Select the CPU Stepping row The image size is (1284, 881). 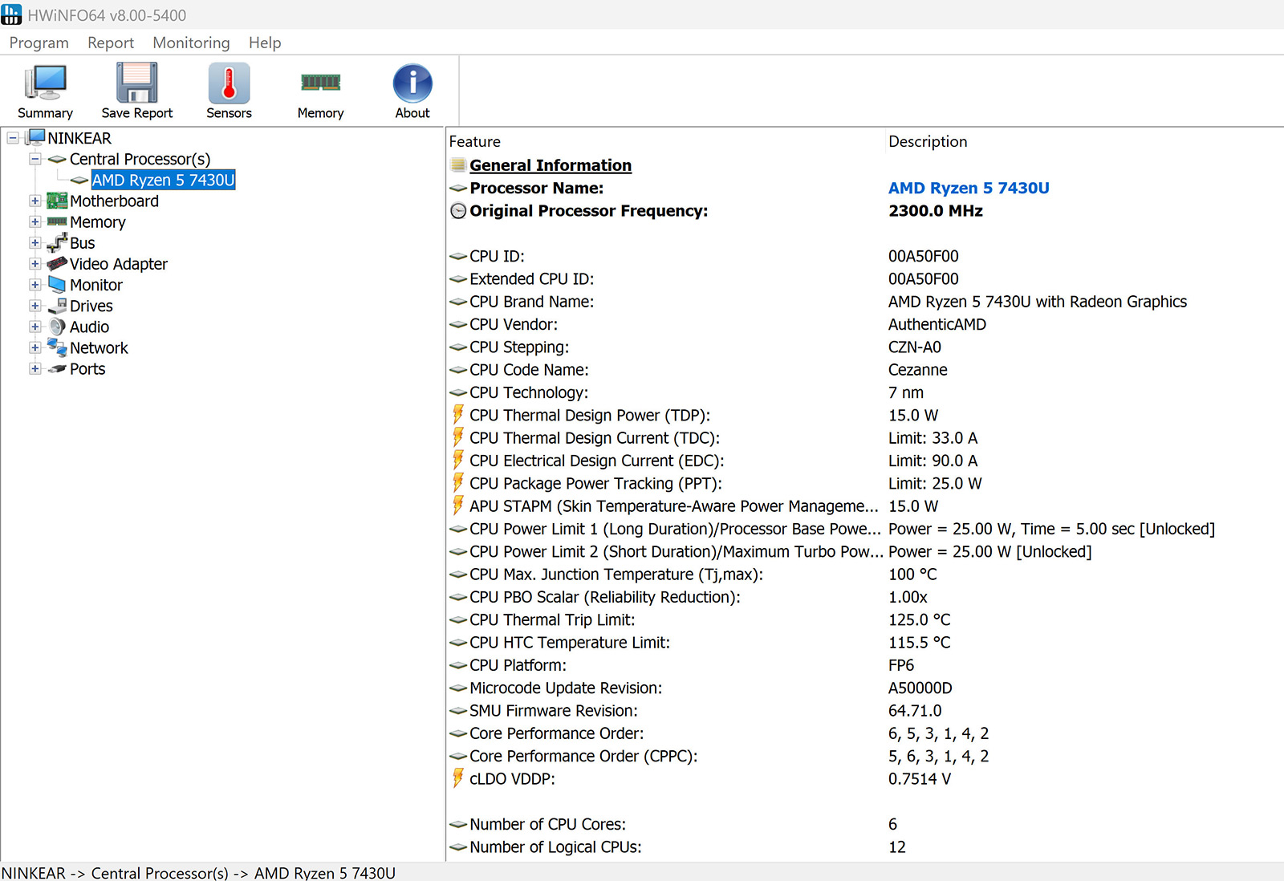click(x=864, y=347)
